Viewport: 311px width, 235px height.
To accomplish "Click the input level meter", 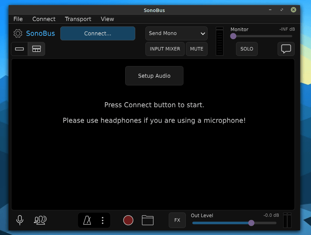I will [220, 41].
